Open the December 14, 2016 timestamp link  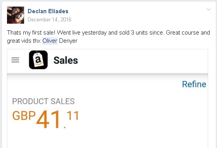click(49, 20)
